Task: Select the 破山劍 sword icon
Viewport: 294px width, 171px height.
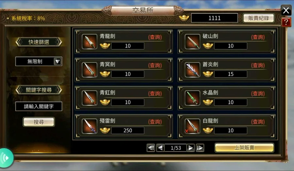Action: (192, 41)
